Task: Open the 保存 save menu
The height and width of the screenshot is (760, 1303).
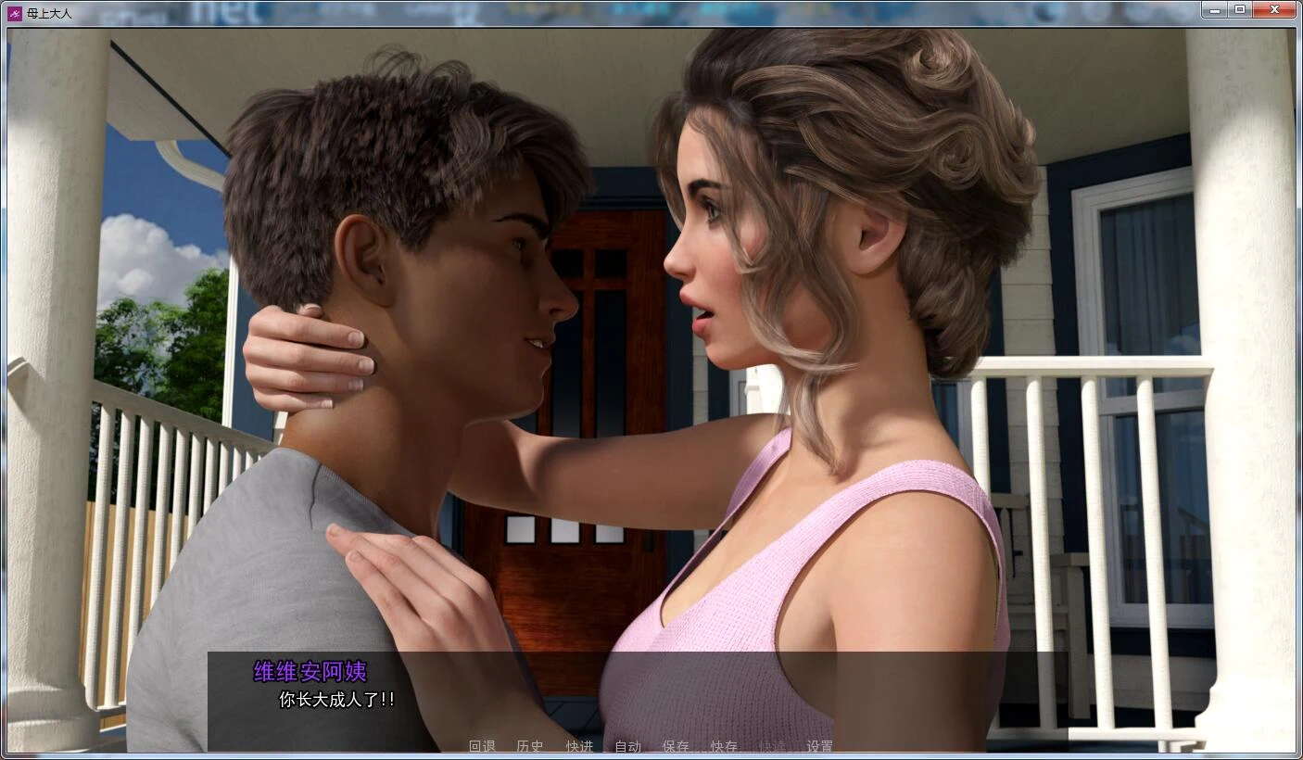Action: pos(676,746)
